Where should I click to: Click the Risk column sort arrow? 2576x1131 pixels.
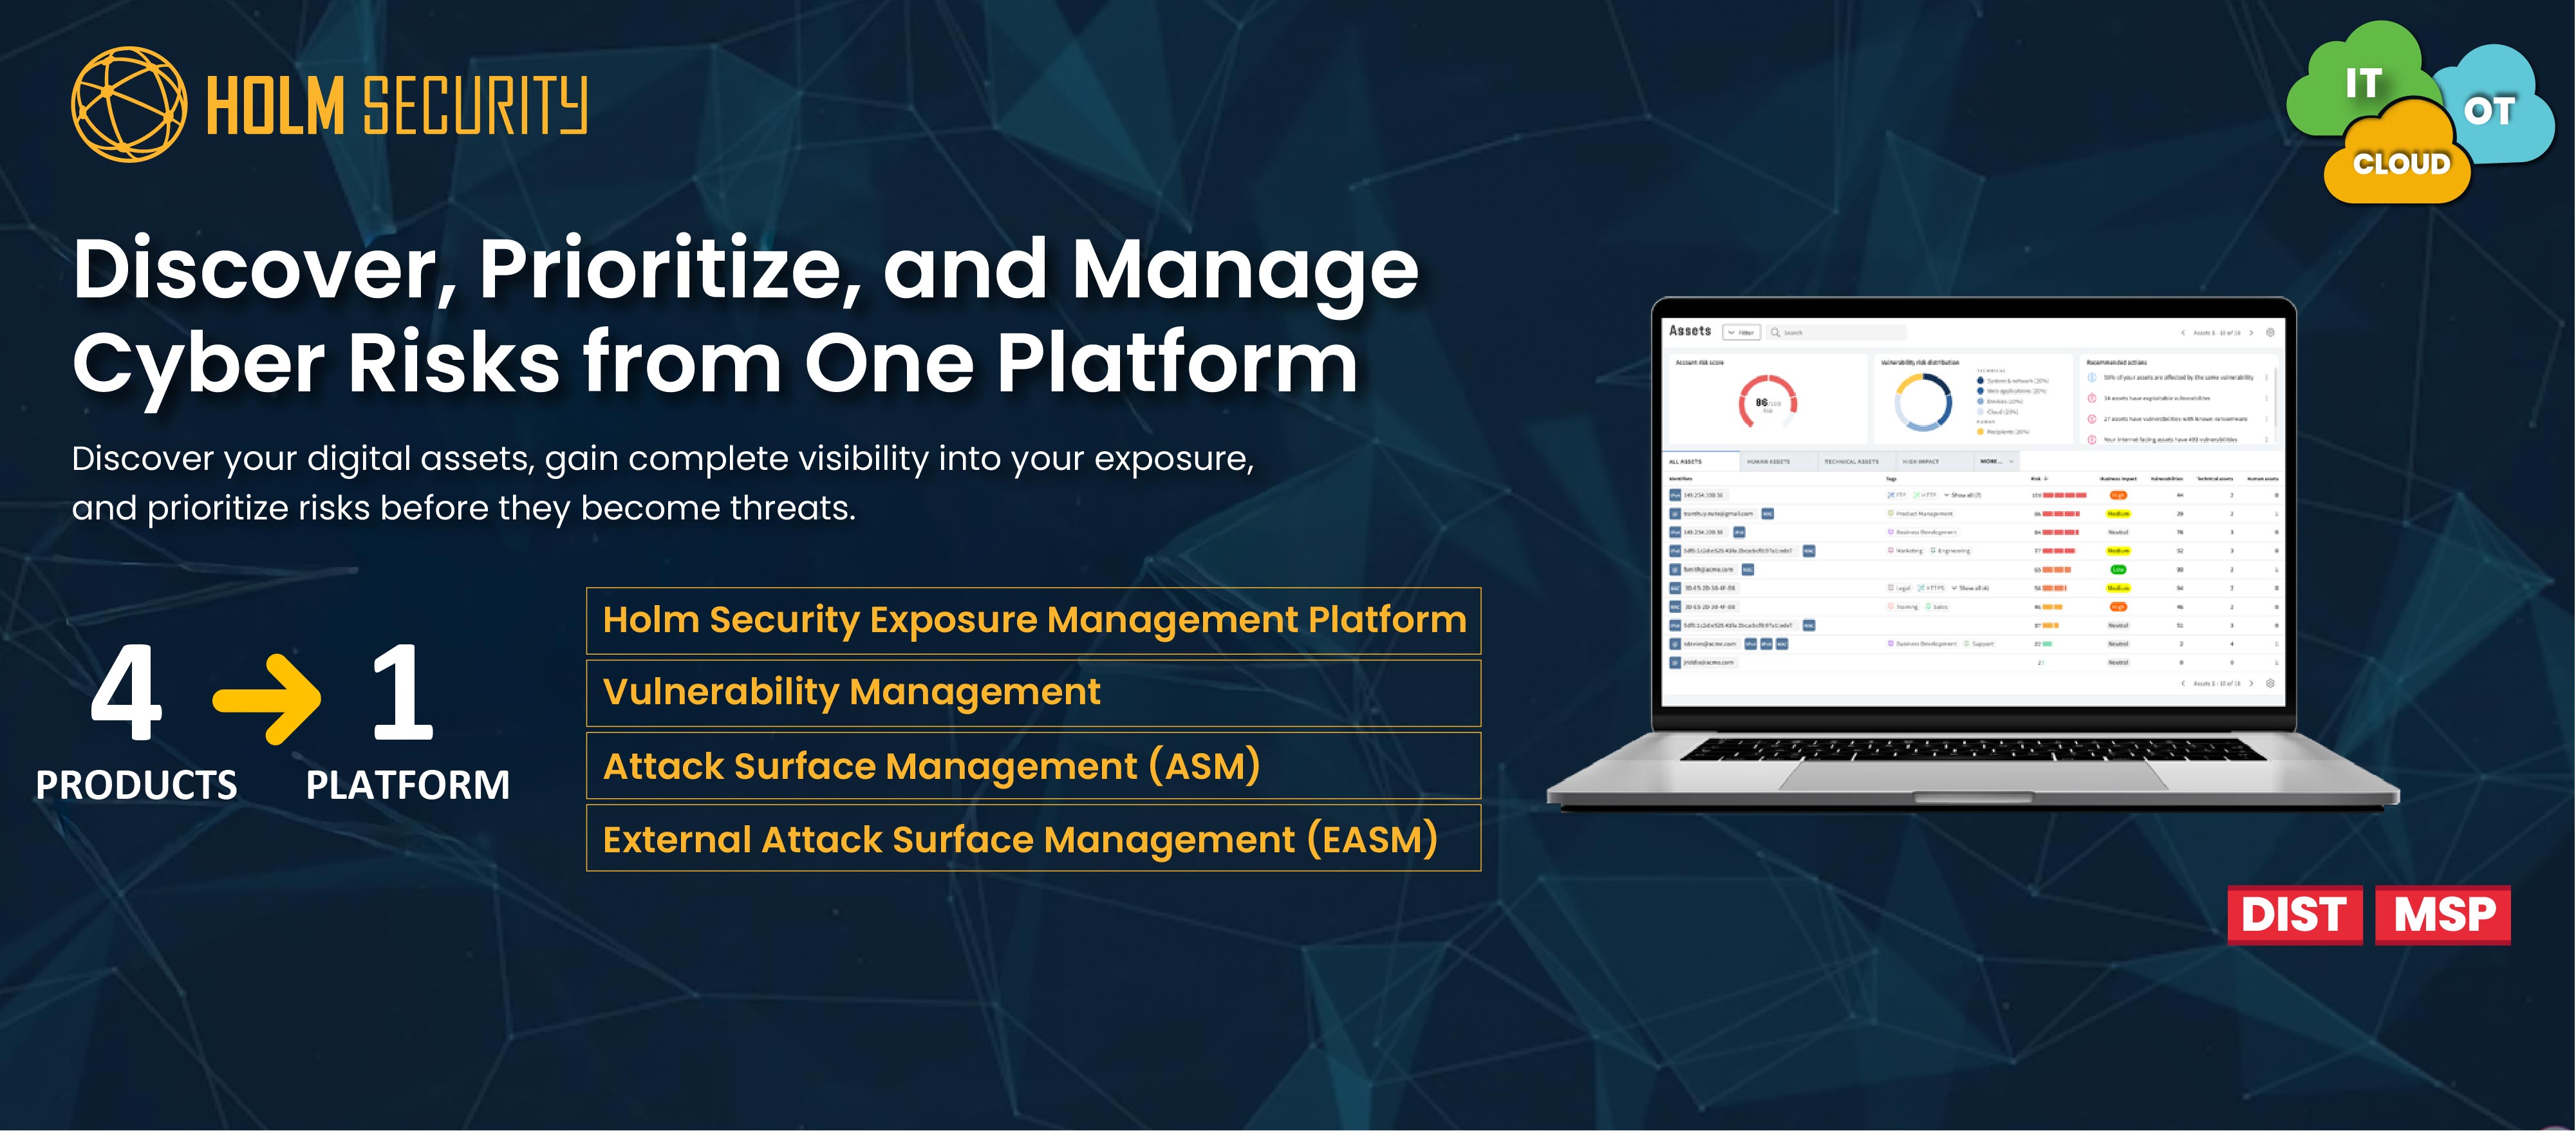(2046, 478)
